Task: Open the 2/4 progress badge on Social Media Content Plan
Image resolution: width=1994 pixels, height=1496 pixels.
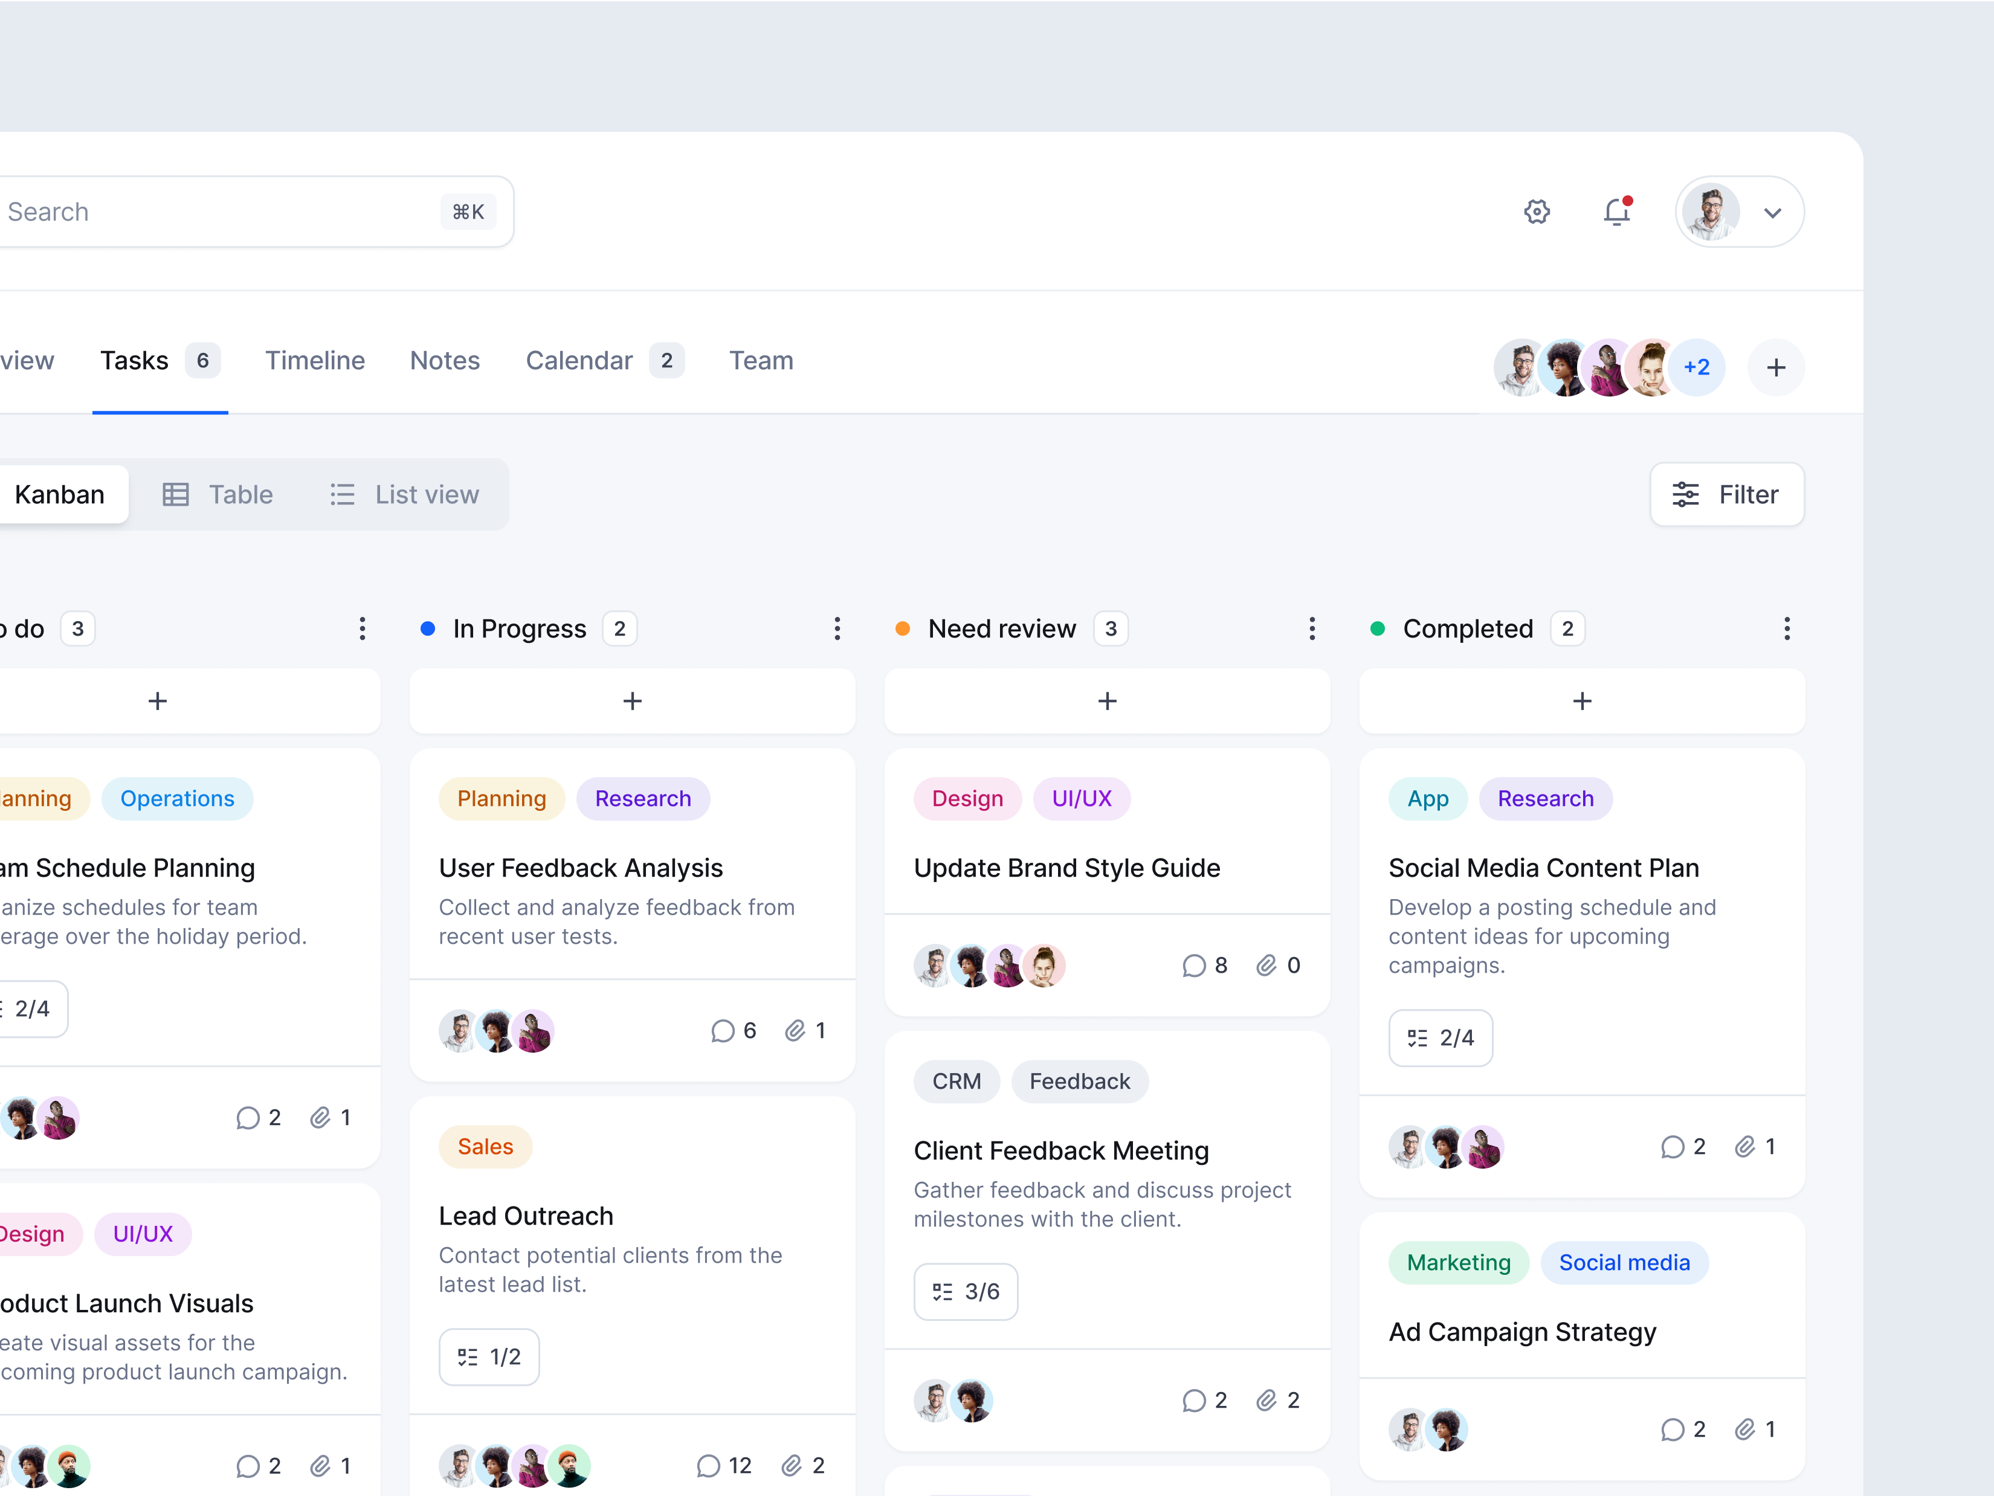Action: click(1440, 1037)
